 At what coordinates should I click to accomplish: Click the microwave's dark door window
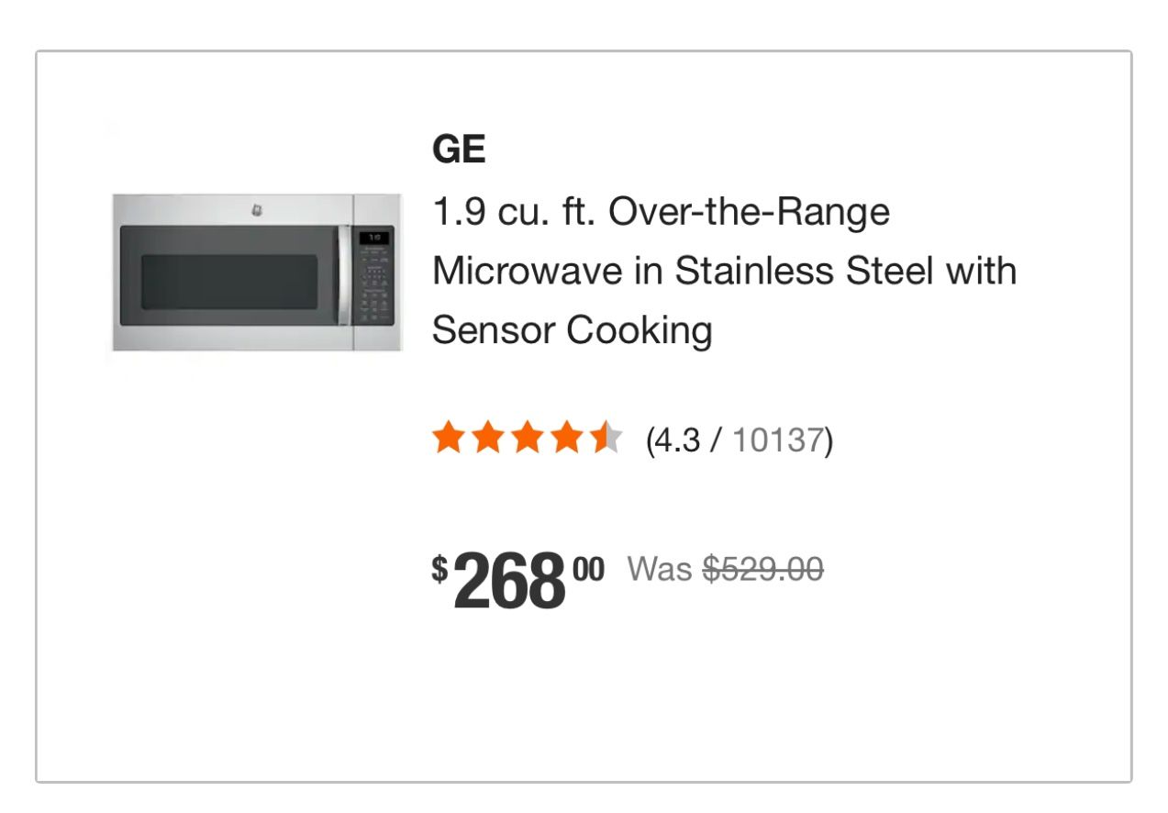tap(228, 281)
